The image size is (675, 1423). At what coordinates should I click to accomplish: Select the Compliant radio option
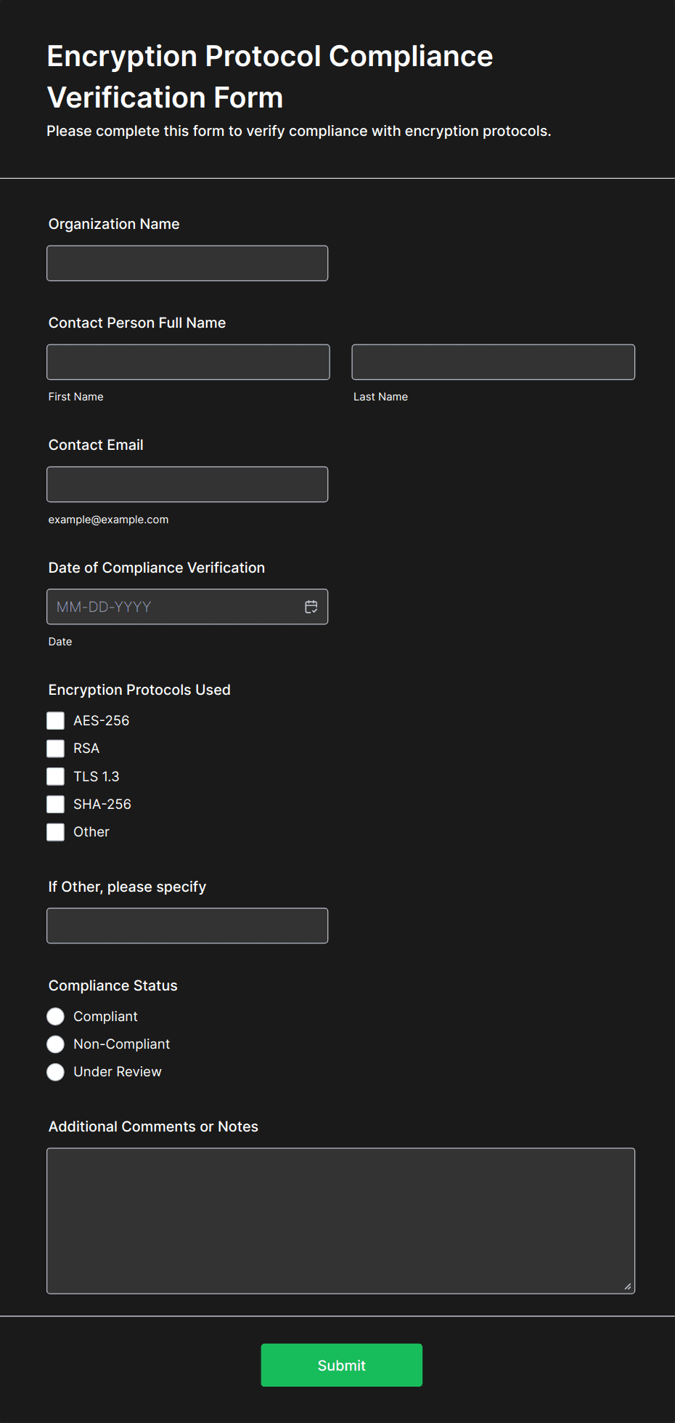click(56, 1016)
